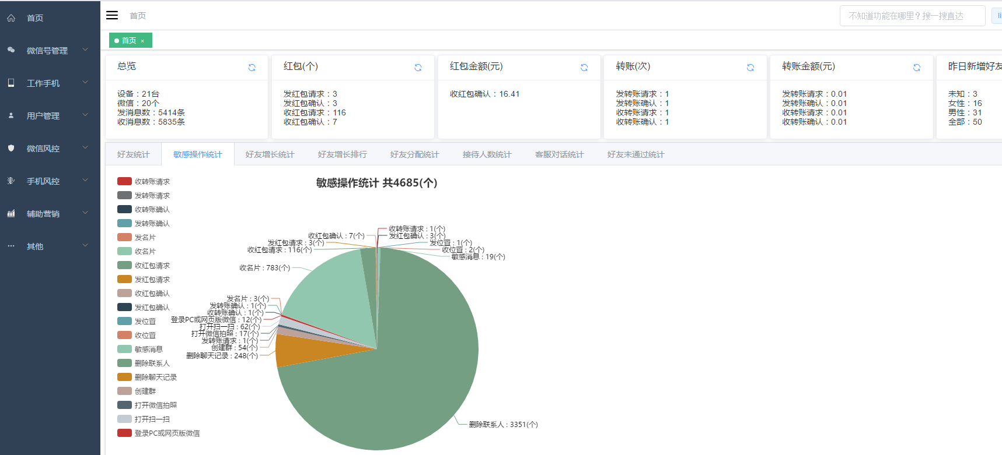The height and width of the screenshot is (455, 1002).
Task: Click the 首页 breadcrumb link
Action: [138, 16]
